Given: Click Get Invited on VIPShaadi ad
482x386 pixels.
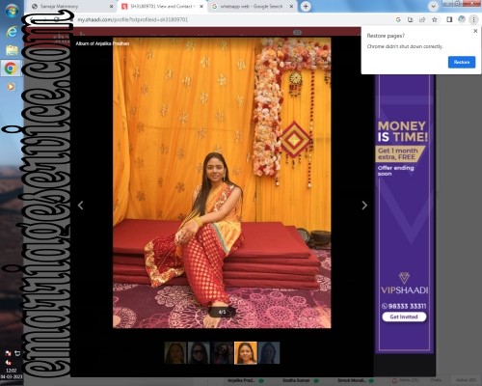Looking at the screenshot, I should pyautogui.click(x=404, y=317).
